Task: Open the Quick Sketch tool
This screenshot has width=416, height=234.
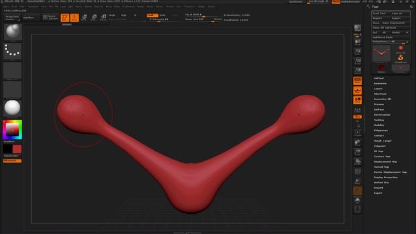Action: 51,18
